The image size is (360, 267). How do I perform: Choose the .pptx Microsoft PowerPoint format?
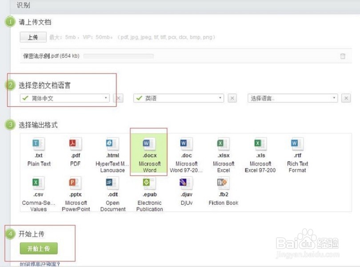tap(76, 194)
